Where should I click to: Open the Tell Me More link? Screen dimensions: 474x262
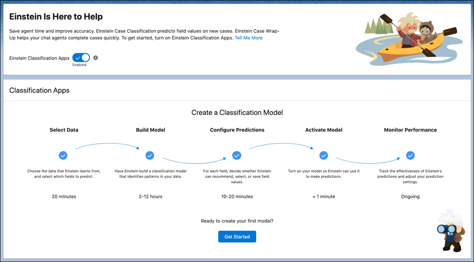point(249,38)
